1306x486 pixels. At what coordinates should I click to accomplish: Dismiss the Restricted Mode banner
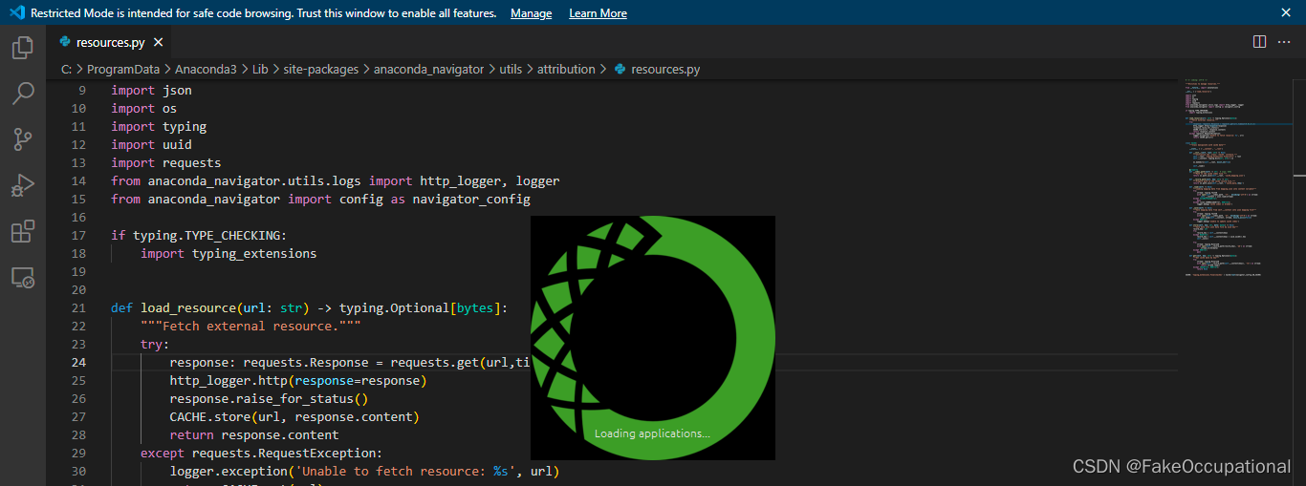(x=1286, y=13)
